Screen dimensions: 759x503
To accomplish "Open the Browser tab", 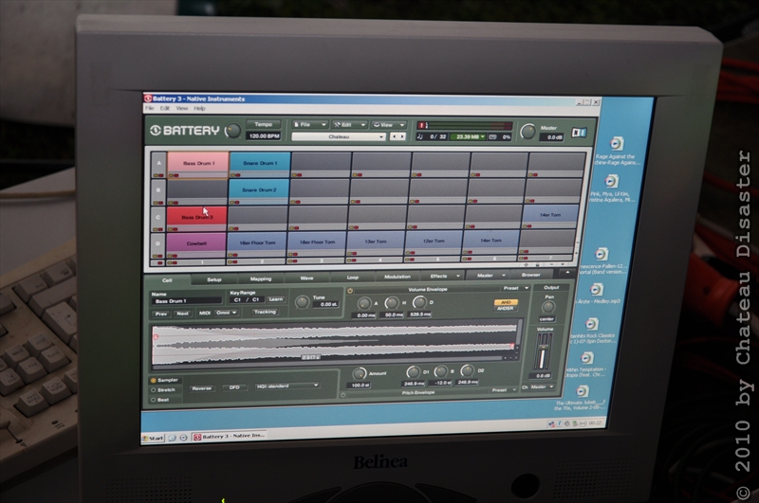I will point(531,275).
